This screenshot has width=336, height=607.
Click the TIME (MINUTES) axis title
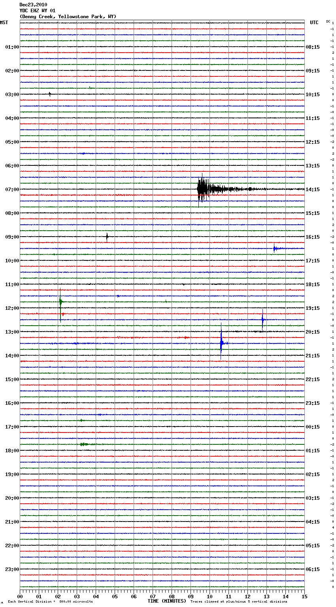(167, 601)
